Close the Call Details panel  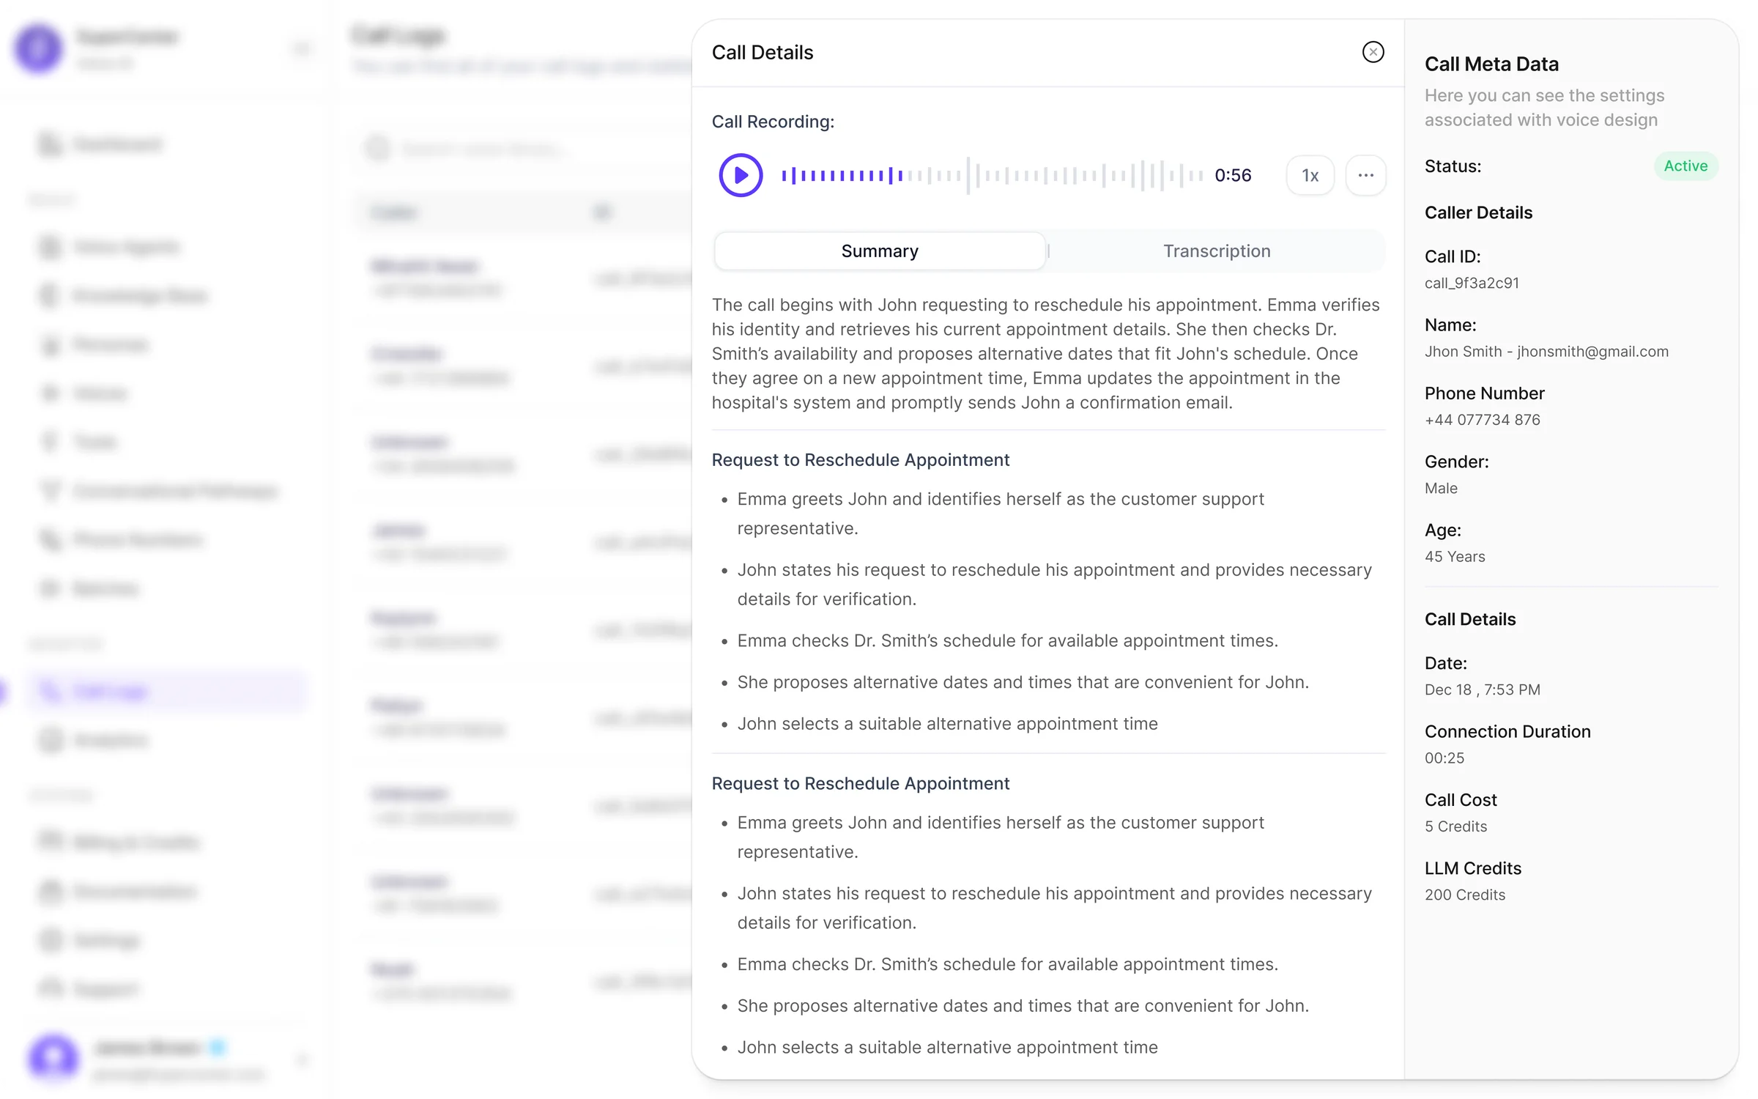(1373, 52)
